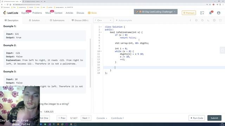
Task: Open the Submissions tab
Action: click(57, 20)
